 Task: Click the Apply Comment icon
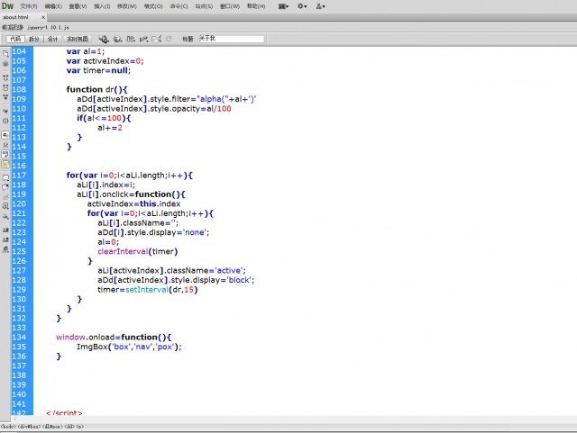(5, 178)
